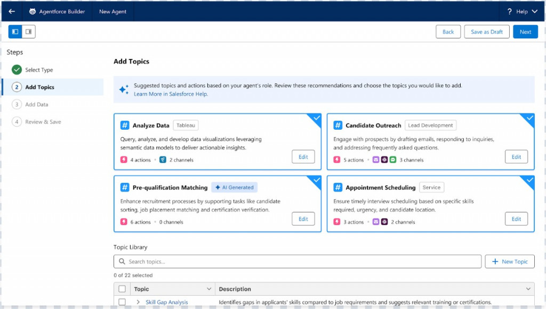
Task: Open Learn More in Salesforce Help link
Action: (171, 94)
